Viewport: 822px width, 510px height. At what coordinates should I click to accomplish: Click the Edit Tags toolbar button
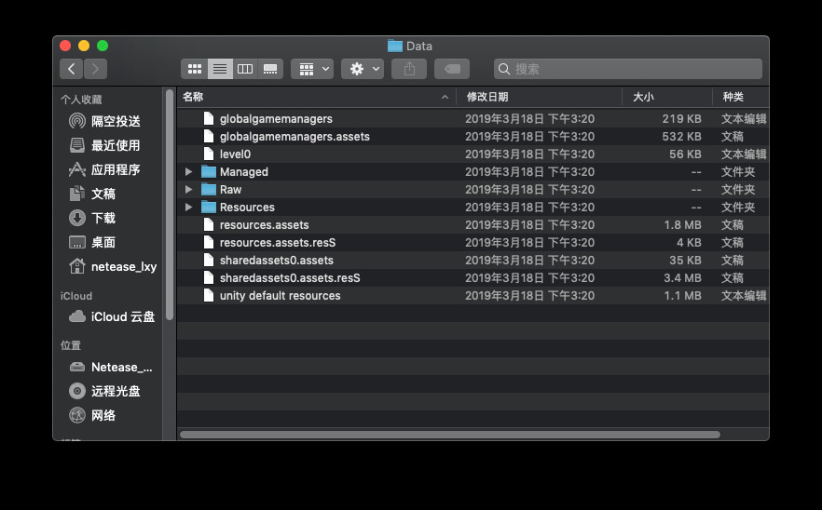pos(451,69)
